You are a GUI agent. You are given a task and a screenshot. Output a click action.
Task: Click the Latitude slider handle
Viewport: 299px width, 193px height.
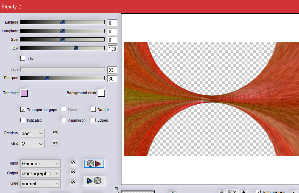point(62,22)
